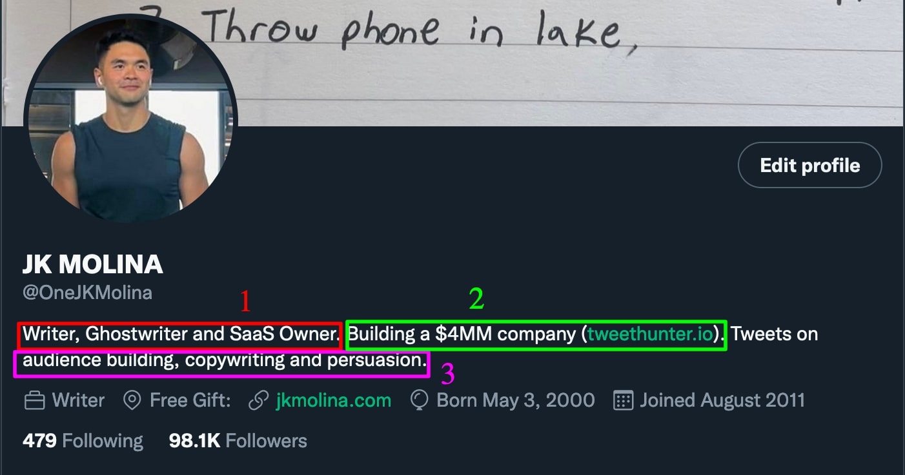Screen dimensions: 905x475
Task: Click the tweethunter.io link in the bio
Action: click(651, 334)
